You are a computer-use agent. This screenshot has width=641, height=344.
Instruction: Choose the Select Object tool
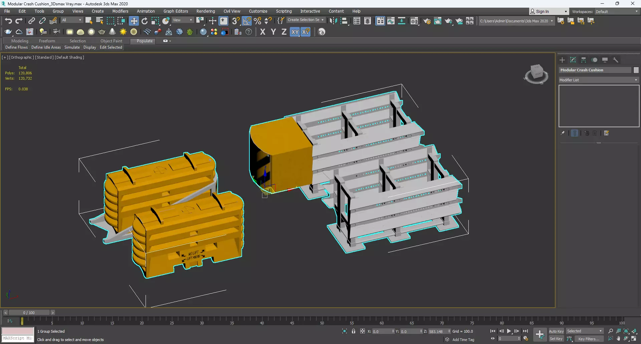[89, 21]
